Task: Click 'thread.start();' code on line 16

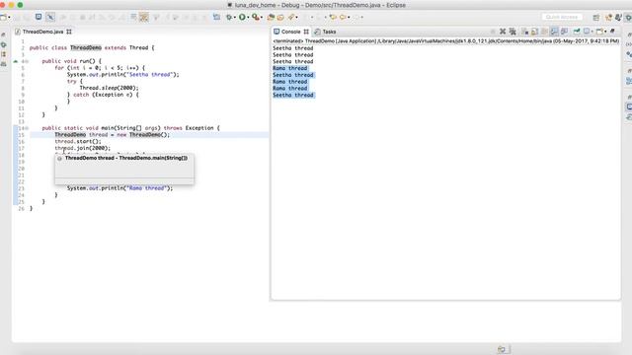Action: coord(78,141)
